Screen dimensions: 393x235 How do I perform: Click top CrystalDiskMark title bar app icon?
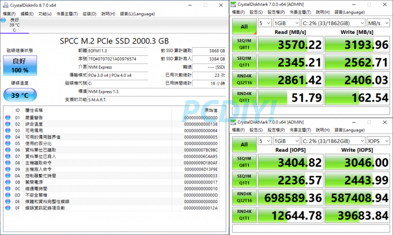[233, 4]
